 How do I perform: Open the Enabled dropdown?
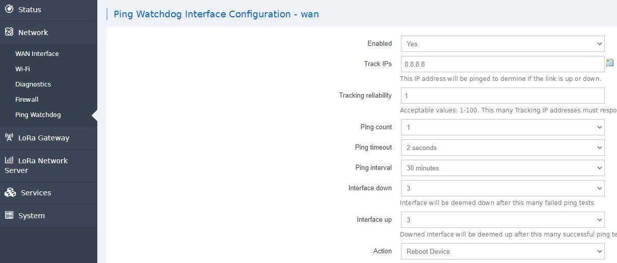(x=502, y=44)
